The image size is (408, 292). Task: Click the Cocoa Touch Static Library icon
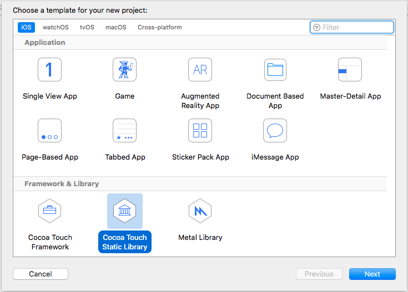pyautogui.click(x=124, y=211)
